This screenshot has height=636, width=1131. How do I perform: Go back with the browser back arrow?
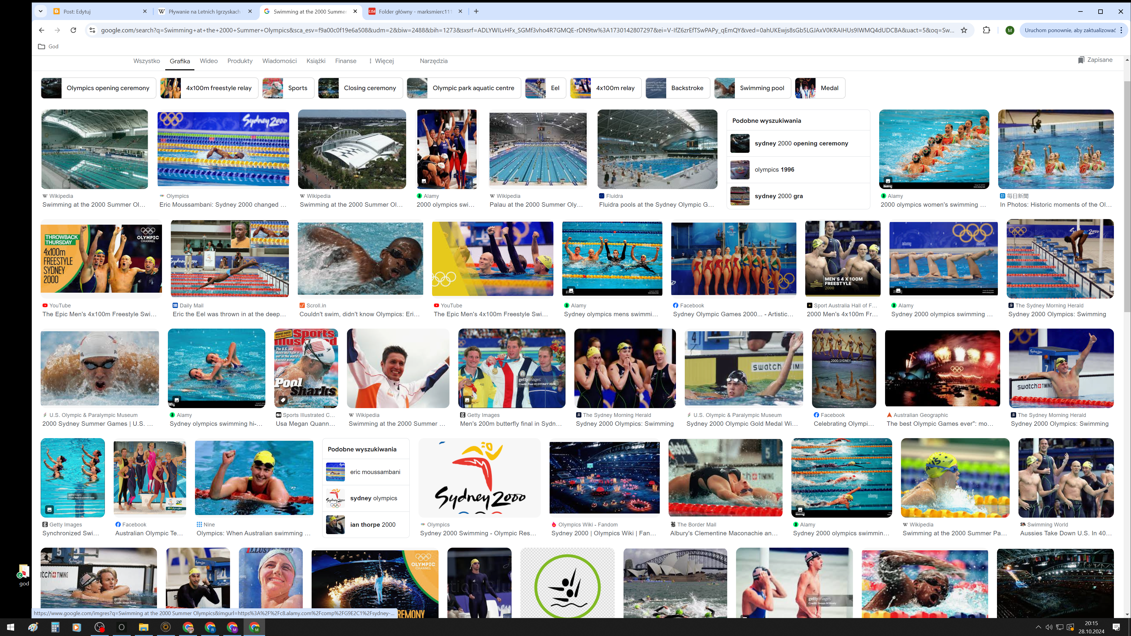[41, 30]
